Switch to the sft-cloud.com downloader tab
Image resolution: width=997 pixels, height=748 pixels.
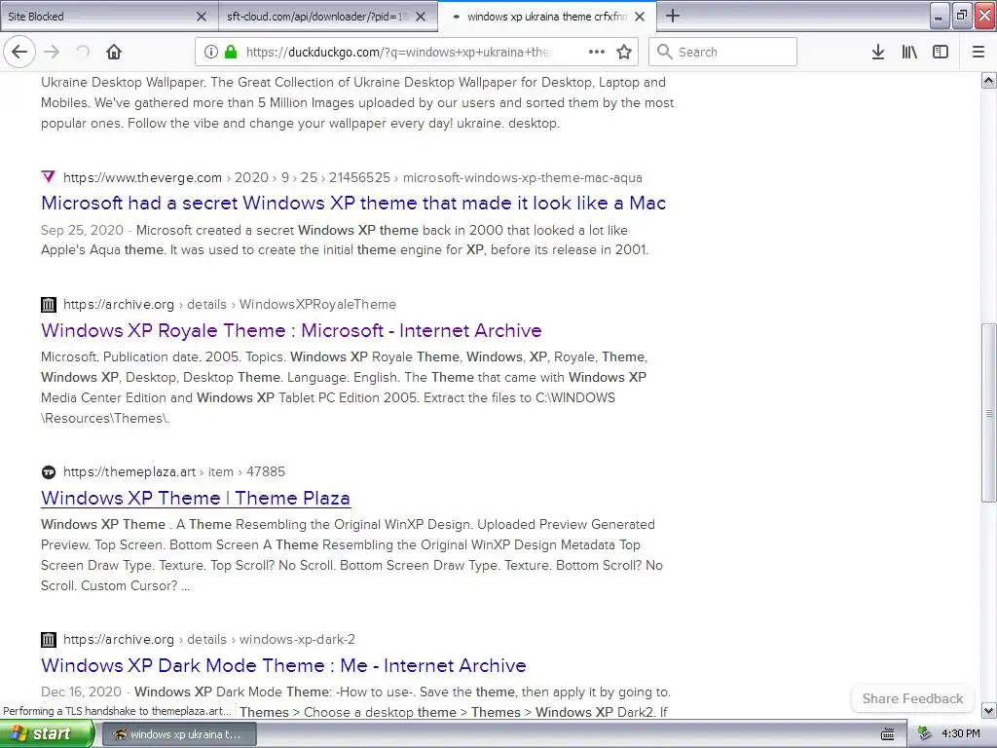click(x=327, y=17)
